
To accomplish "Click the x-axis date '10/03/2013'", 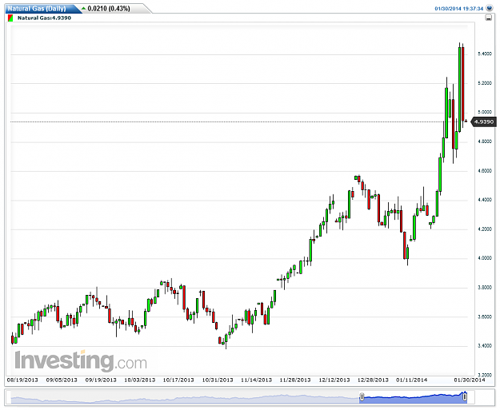I will 140,380.
